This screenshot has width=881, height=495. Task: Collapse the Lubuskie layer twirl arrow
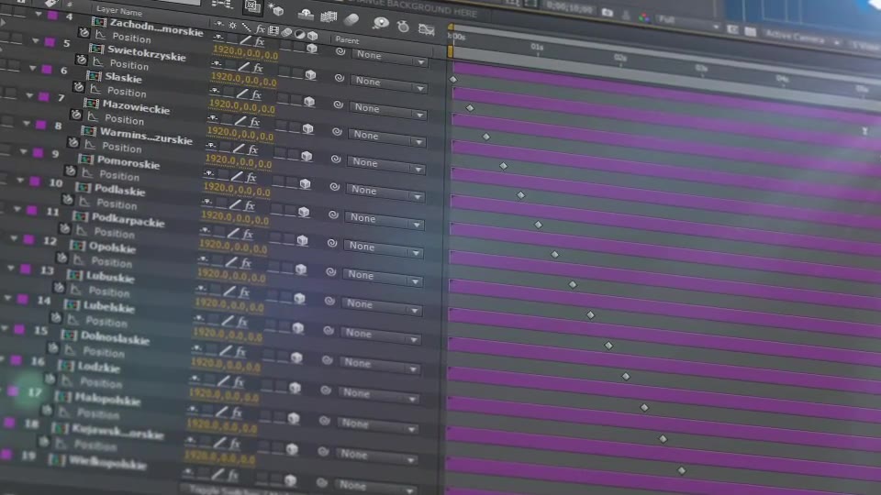coord(11,269)
